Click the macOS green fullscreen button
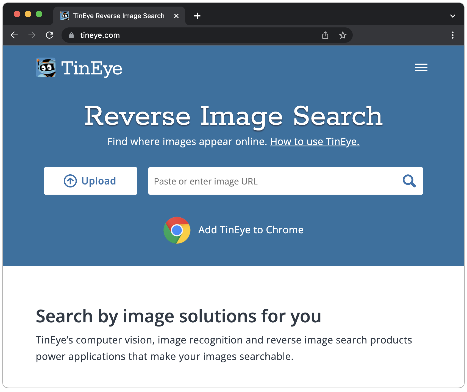The height and width of the screenshot is (392, 467). coord(39,14)
